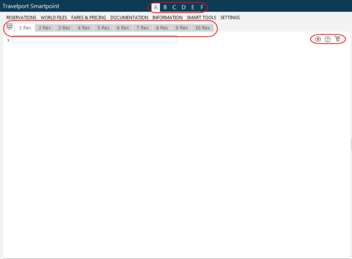Viewport: 352px width, 259px height.
Task: Select the 5 Res tab
Action: point(103,28)
